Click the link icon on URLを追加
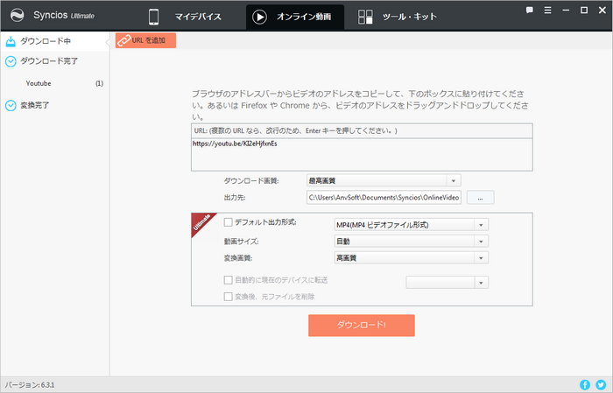Image resolution: width=613 pixels, height=393 pixels. click(x=124, y=40)
